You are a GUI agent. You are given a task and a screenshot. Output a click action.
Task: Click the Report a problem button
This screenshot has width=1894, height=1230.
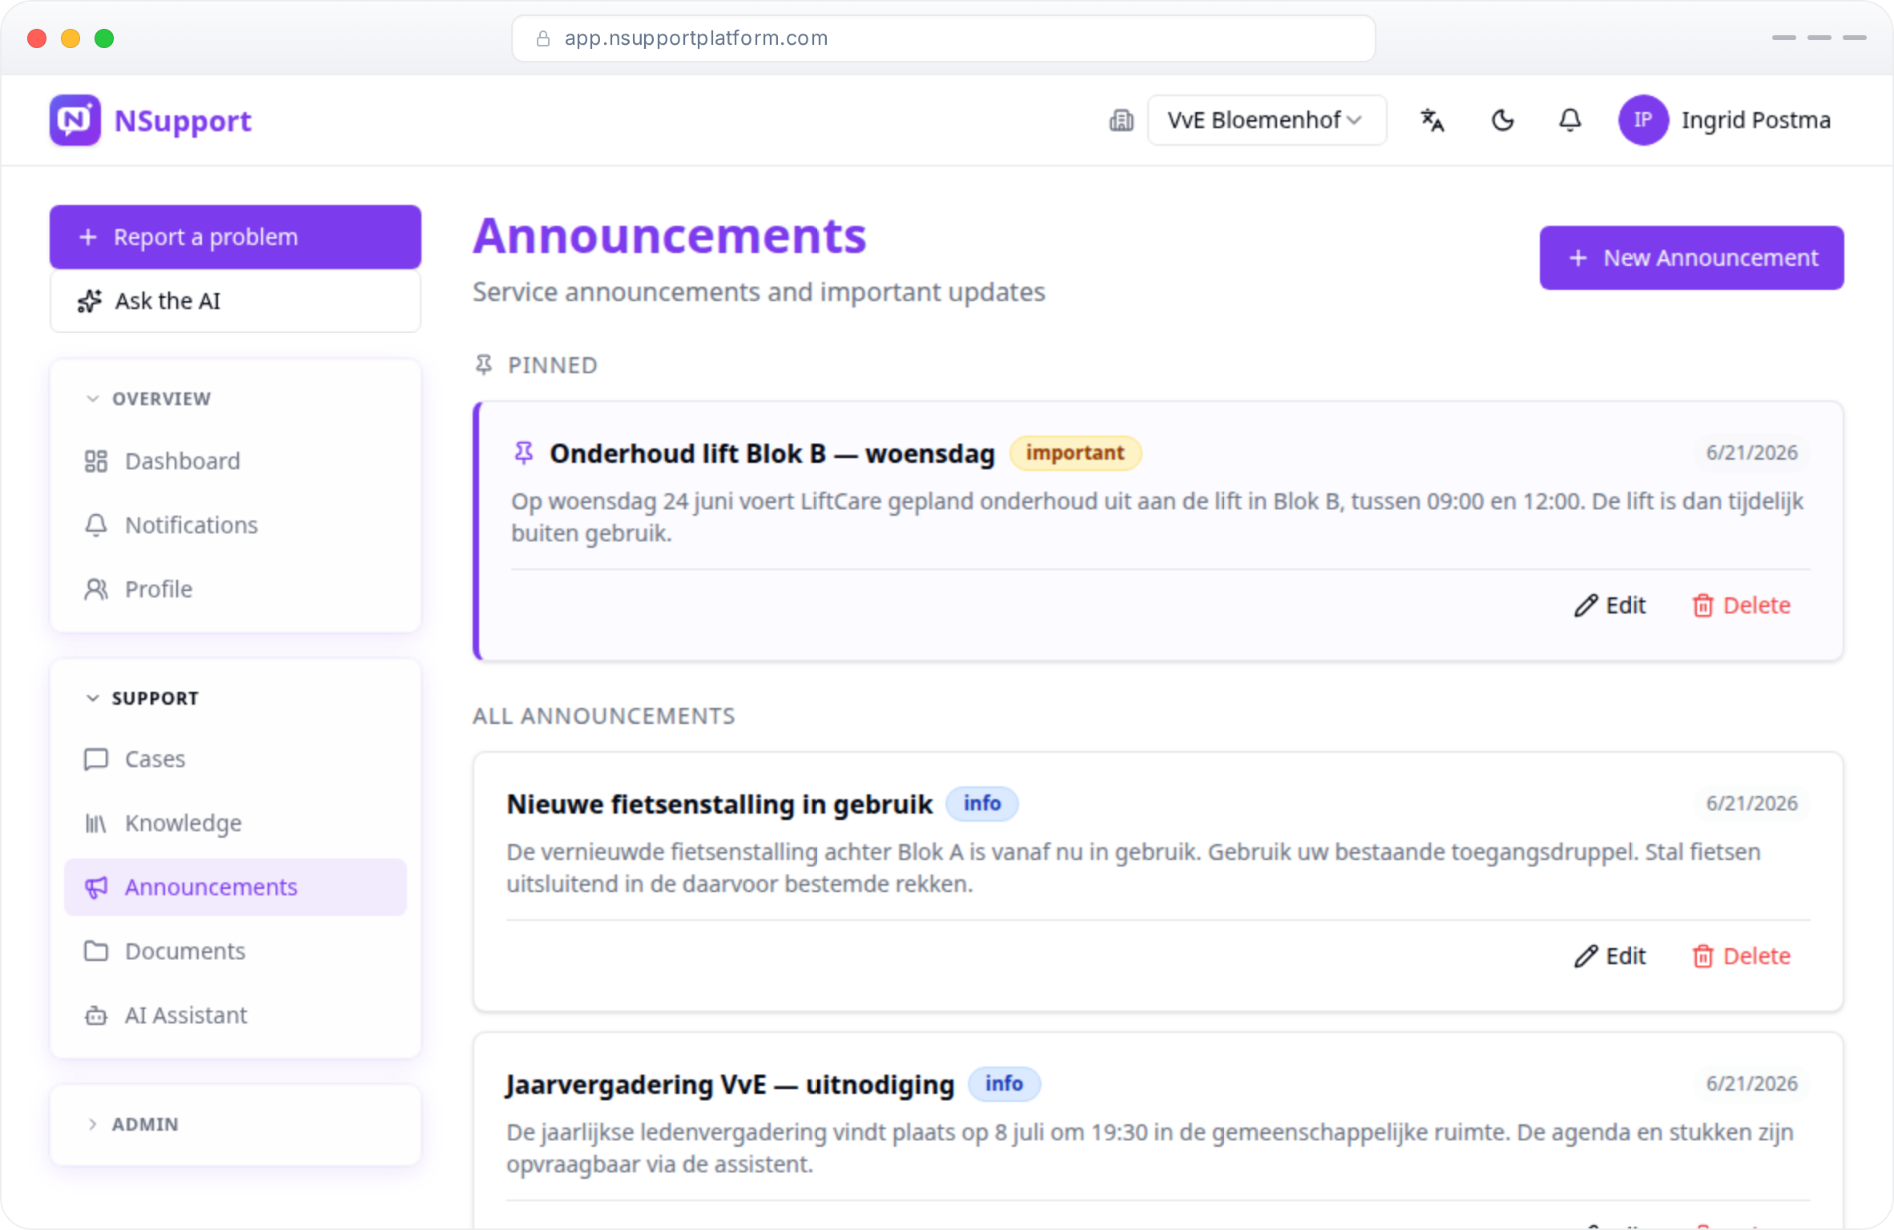coord(236,237)
